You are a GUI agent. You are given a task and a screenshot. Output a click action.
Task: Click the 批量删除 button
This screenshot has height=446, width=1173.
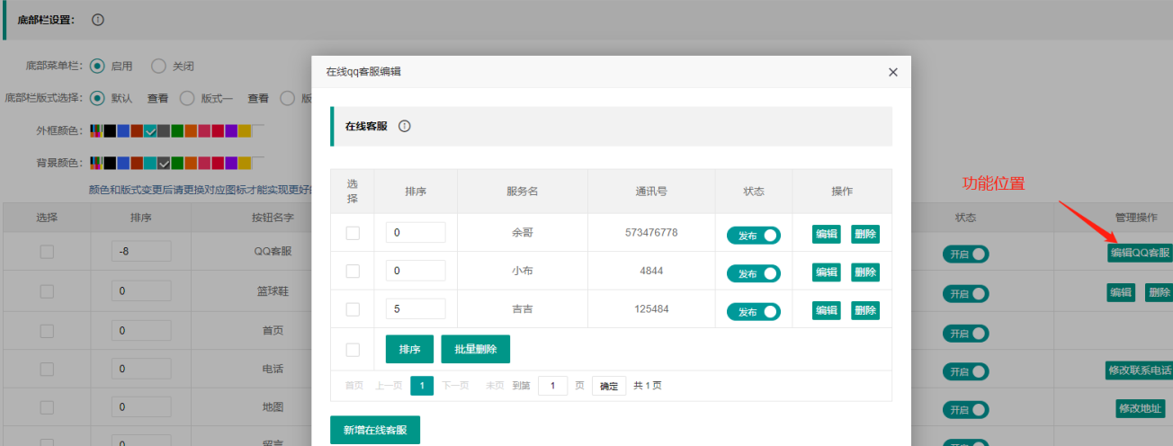point(475,349)
